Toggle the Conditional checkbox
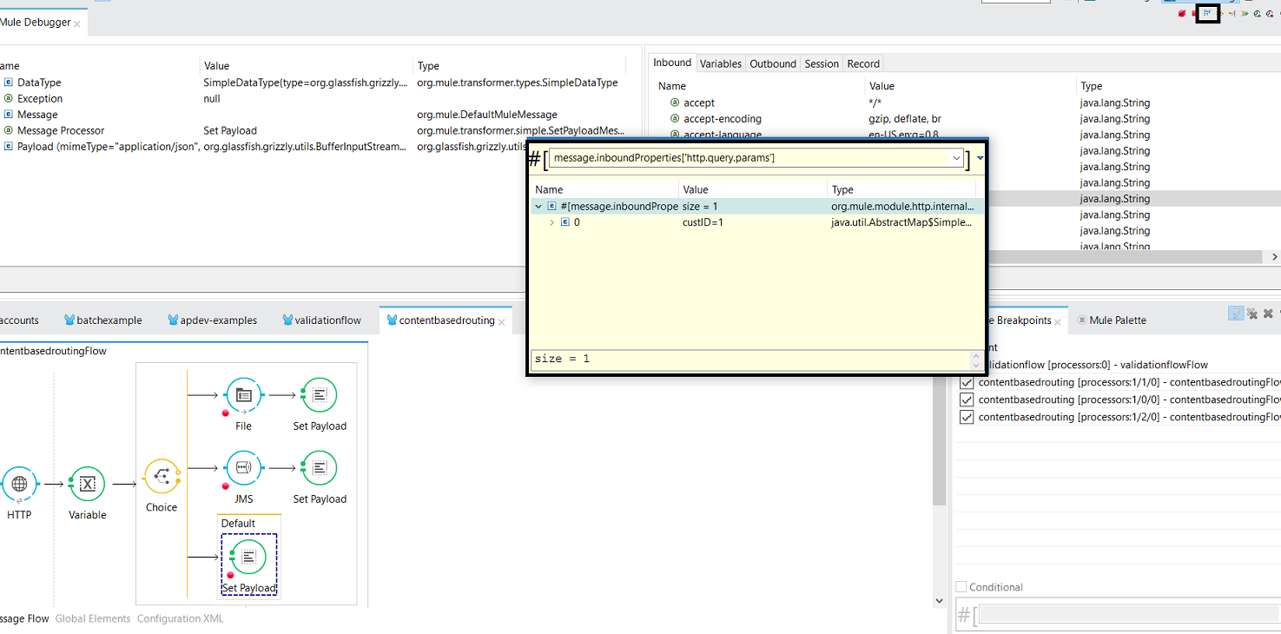The height and width of the screenshot is (634, 1281). (x=961, y=587)
